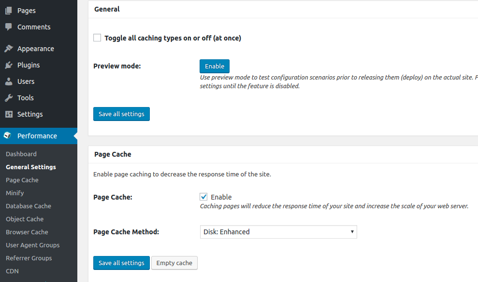Open Performance Dashboard submenu link
478x282 pixels.
point(21,154)
